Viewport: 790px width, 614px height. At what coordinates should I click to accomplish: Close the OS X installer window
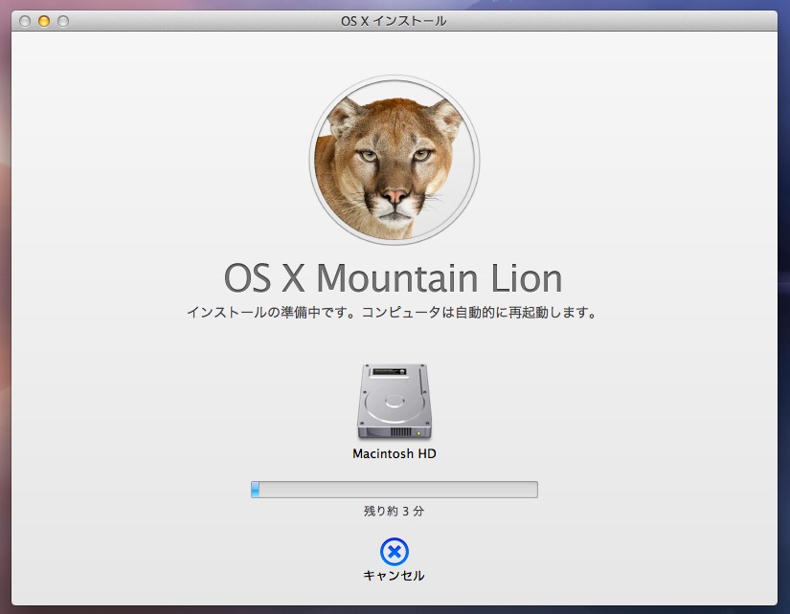pos(25,21)
